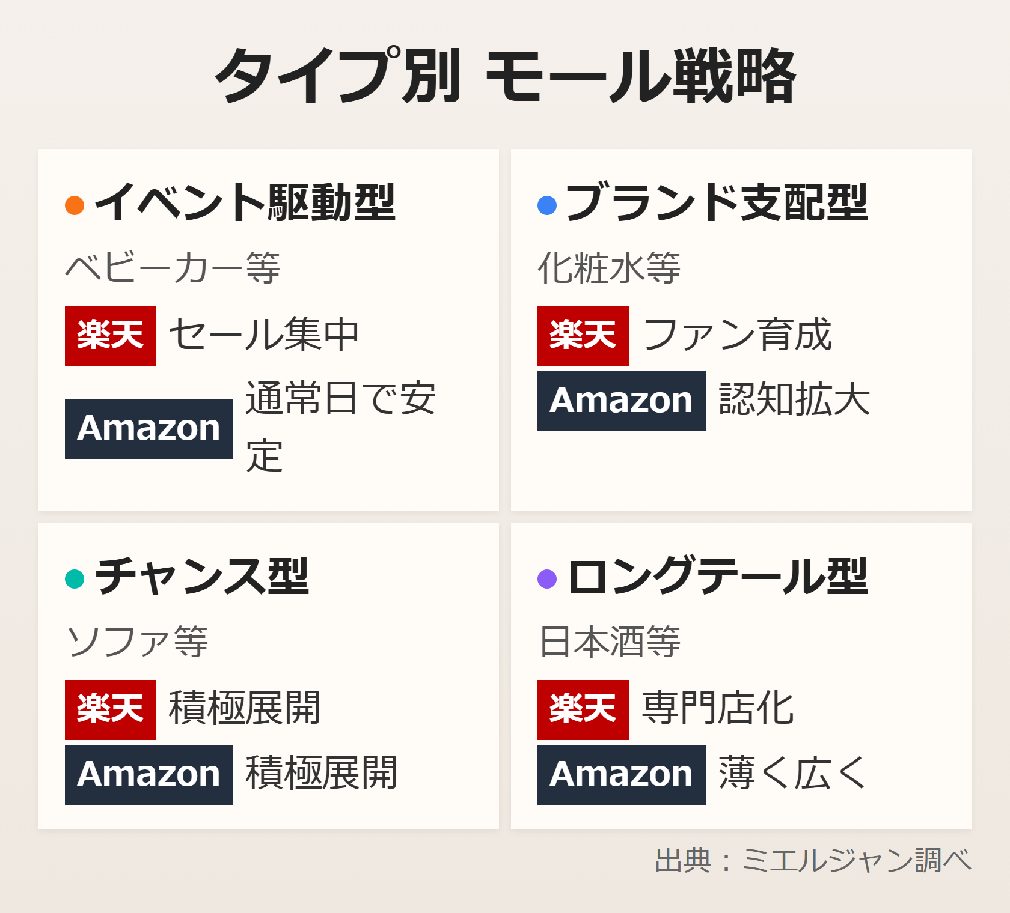This screenshot has height=913, width=1010.
Task: Select the ブランド支配型 heading
Action: [x=717, y=203]
